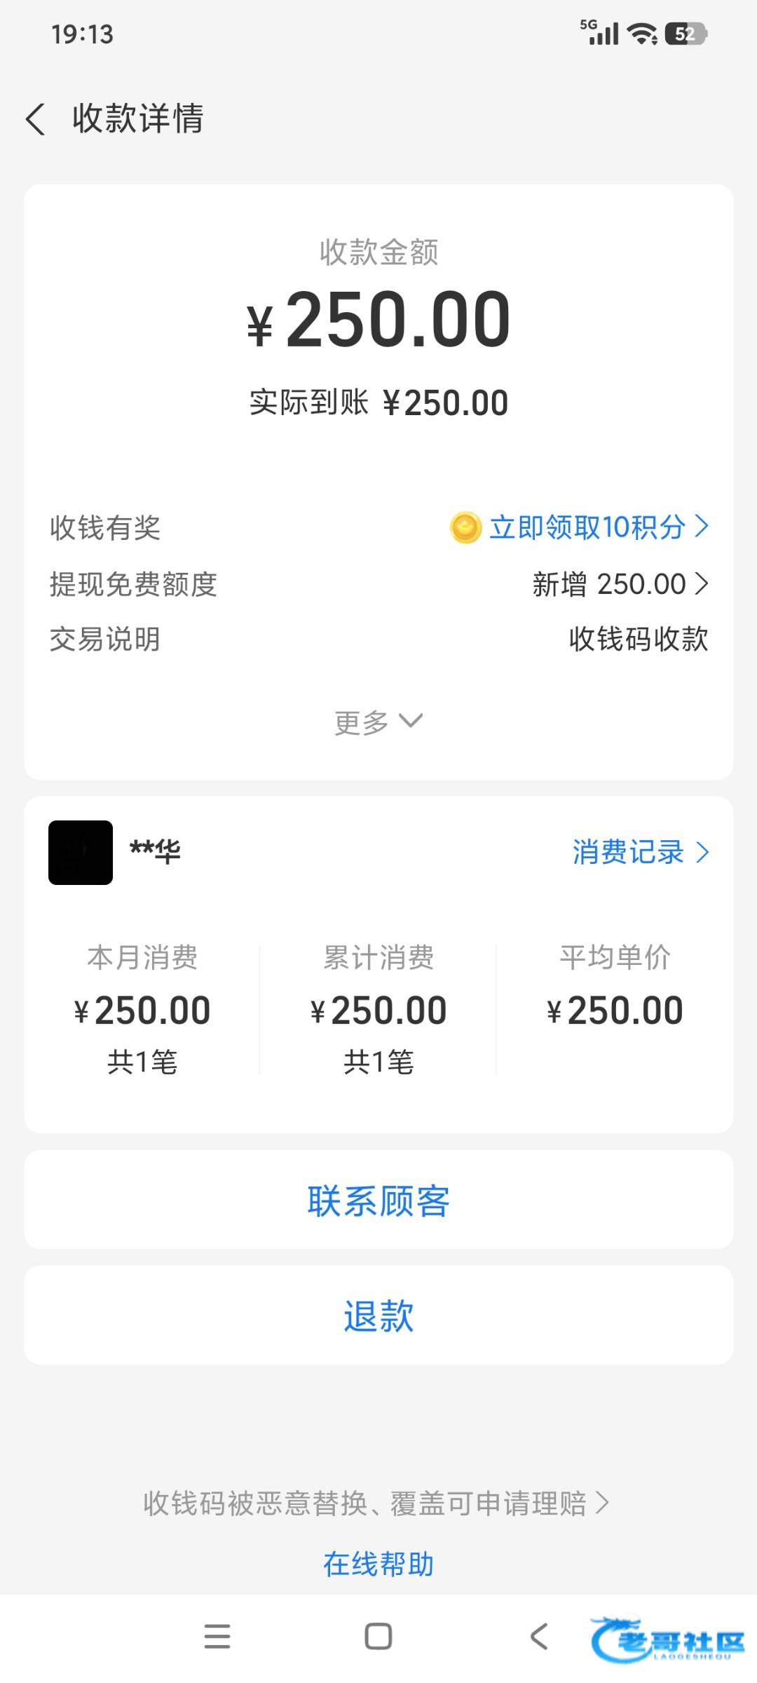Tap the blacked-out customer avatar
757x1683 pixels.
(81, 852)
